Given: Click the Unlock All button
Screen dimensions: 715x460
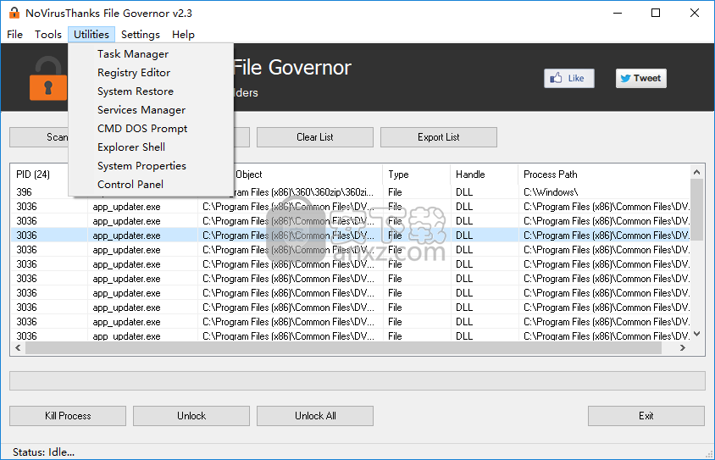Looking at the screenshot, I should (315, 416).
